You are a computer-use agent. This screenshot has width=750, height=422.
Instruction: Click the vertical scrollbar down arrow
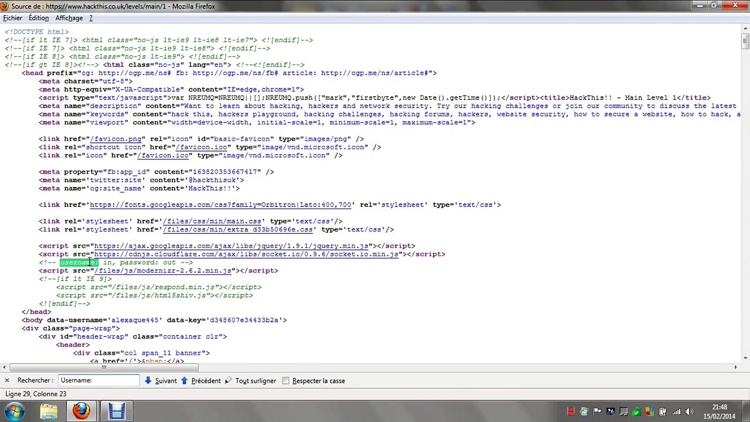point(744,358)
